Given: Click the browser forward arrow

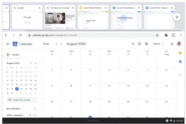Looking at the screenshot, I should coord(13,35).
